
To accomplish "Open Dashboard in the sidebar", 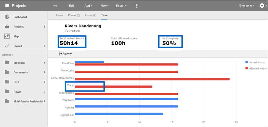I will (x=20, y=17).
